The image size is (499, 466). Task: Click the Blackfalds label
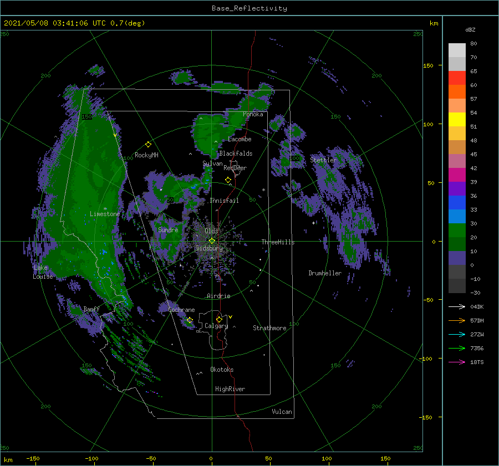coord(236,153)
